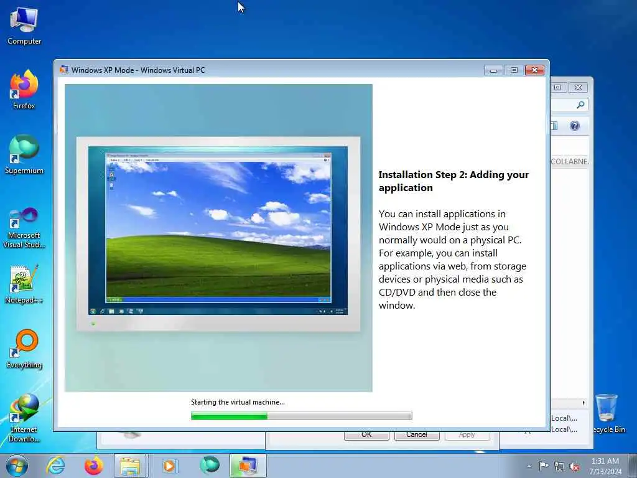Click the Windows XP Mode title bar icon

(64, 70)
